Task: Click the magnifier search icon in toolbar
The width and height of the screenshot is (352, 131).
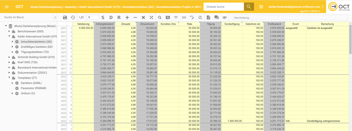Action: coord(159,17)
